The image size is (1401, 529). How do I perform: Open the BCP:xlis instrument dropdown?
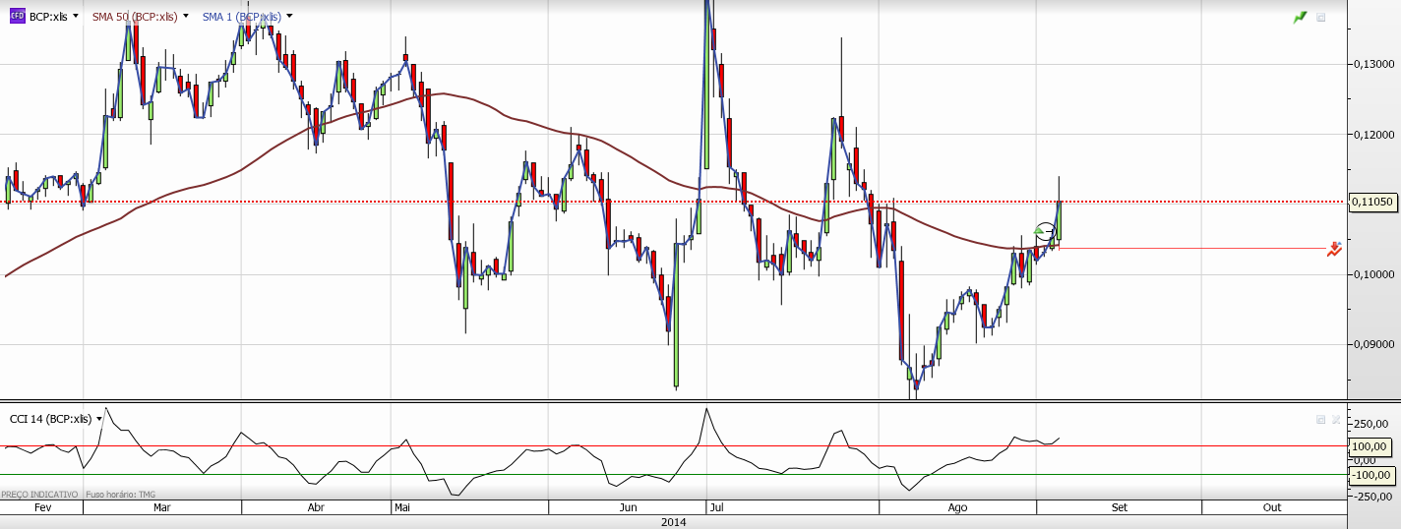(x=76, y=17)
